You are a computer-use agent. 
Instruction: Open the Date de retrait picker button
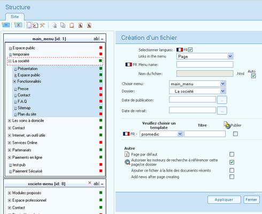(222, 110)
